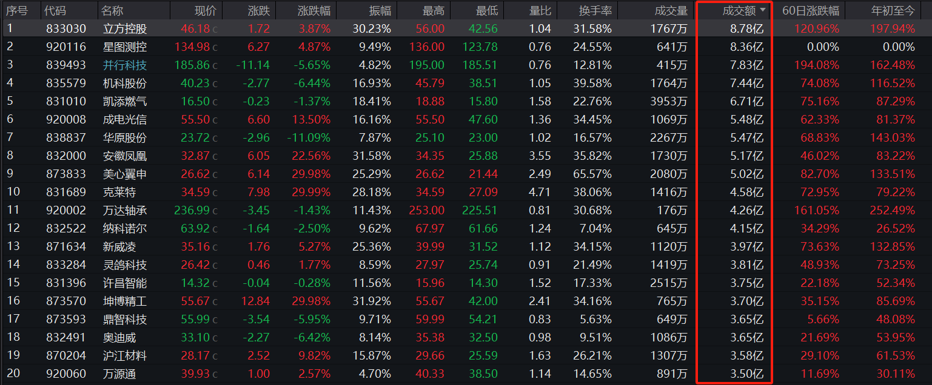Click the descending sort arrow beside 成交额
This screenshot has width=932, height=385.
pyautogui.click(x=762, y=10)
